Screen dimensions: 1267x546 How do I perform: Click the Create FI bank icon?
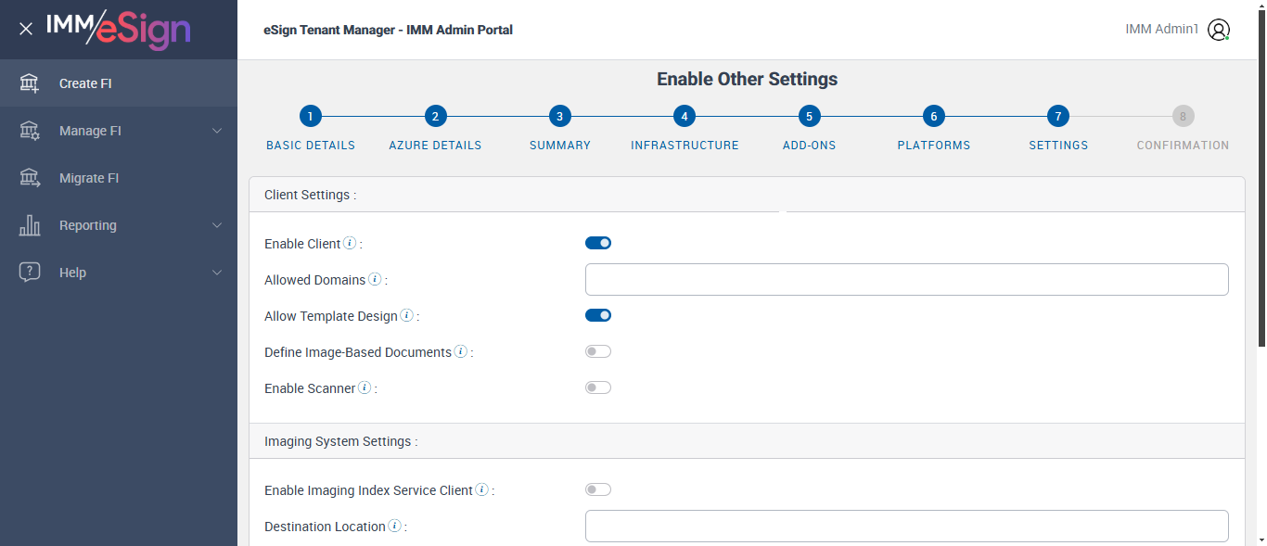[30, 83]
